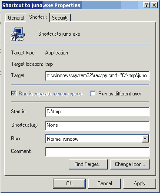160x193 pixels.
Task: Click the Start in text field
Action: 97,112
